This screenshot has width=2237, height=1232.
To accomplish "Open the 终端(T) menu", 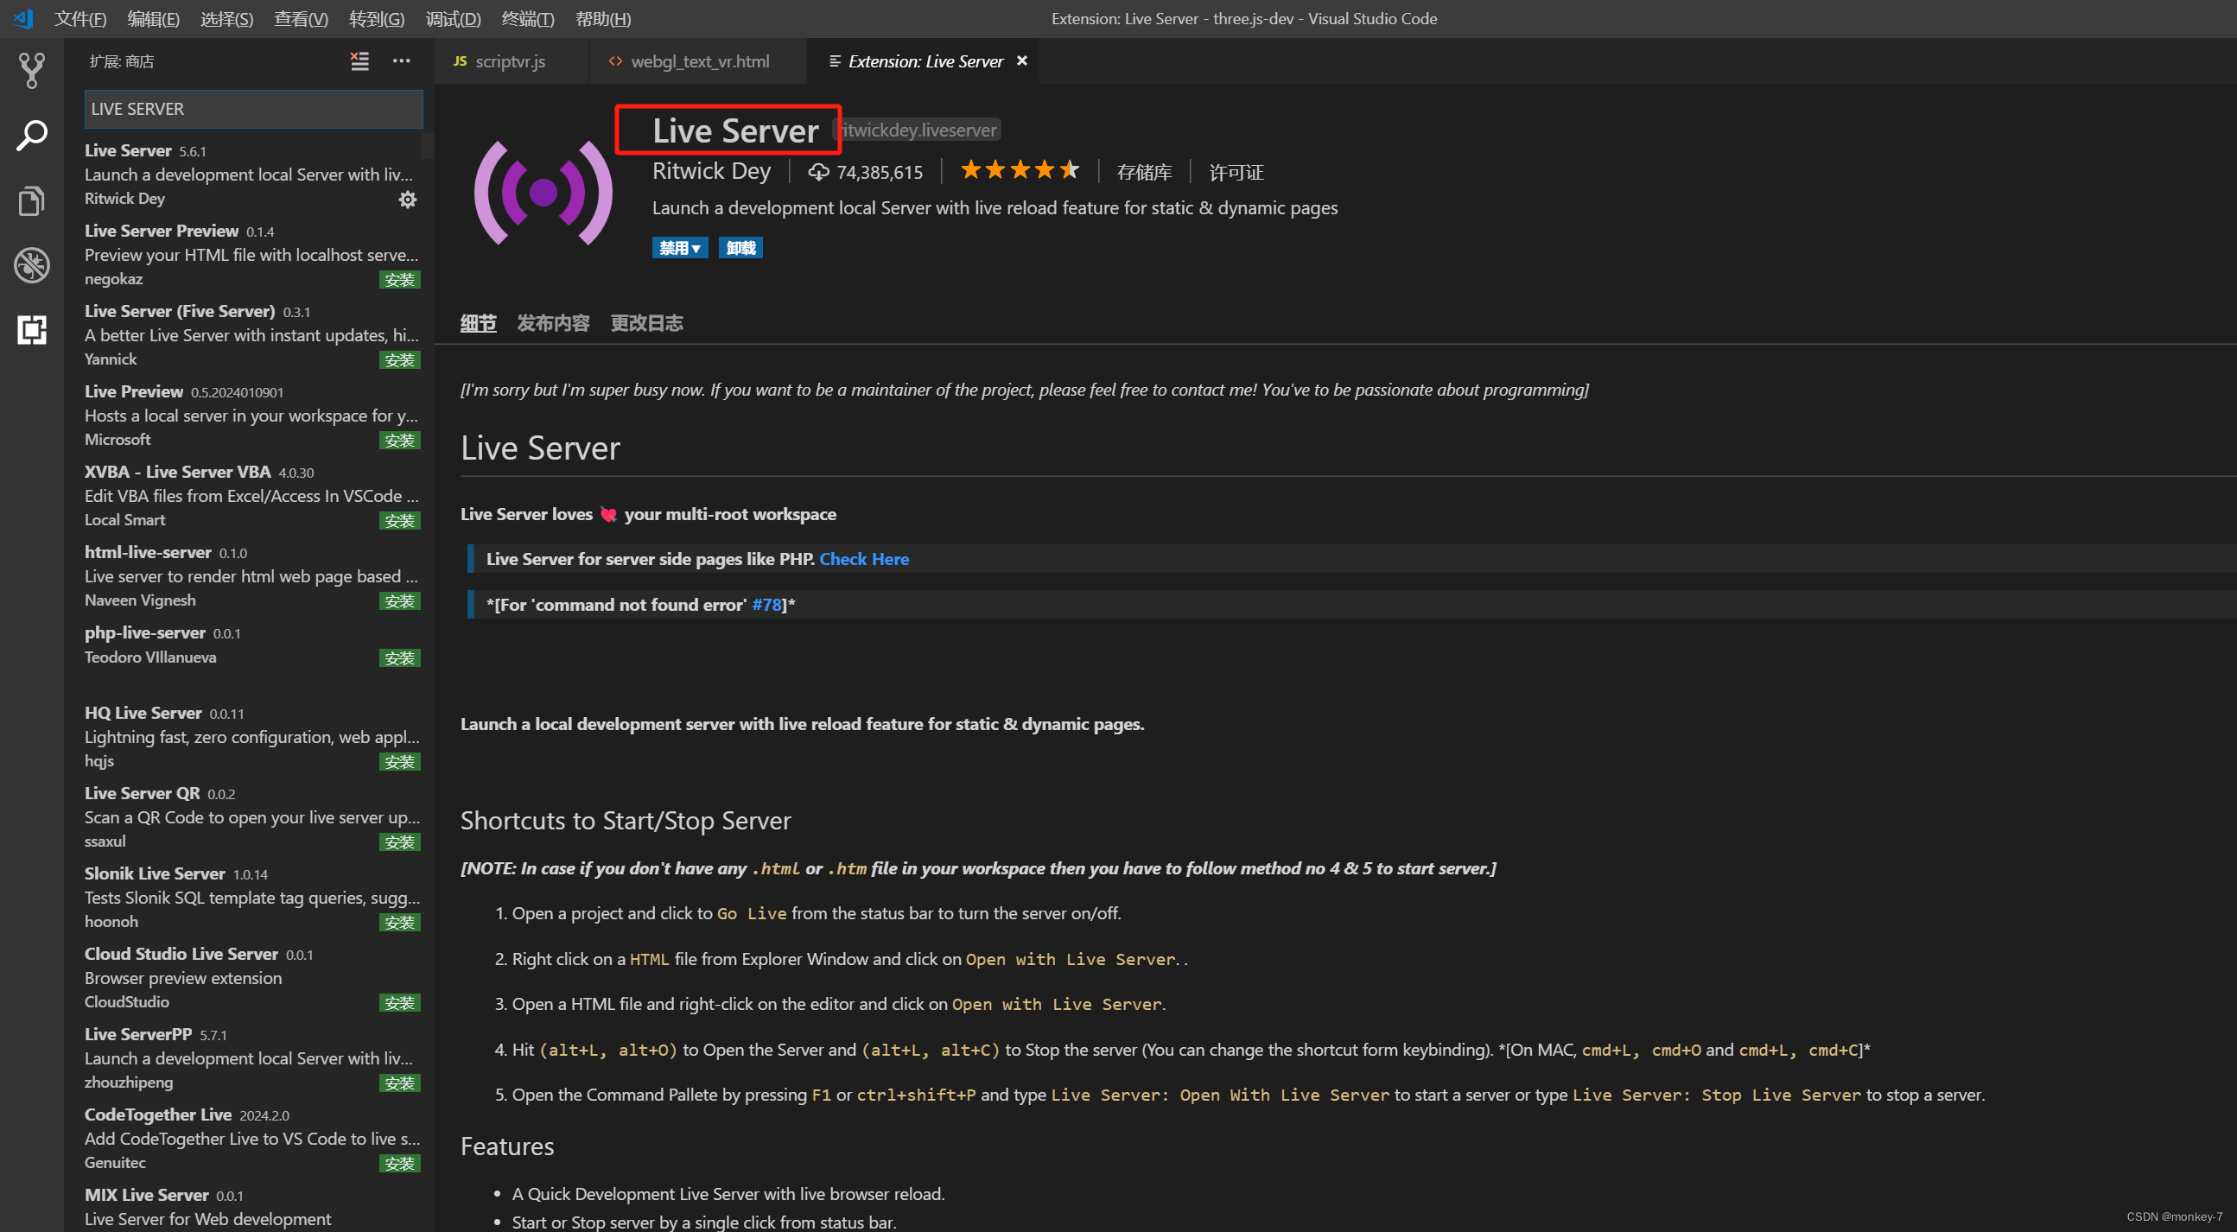I will click(x=527, y=18).
